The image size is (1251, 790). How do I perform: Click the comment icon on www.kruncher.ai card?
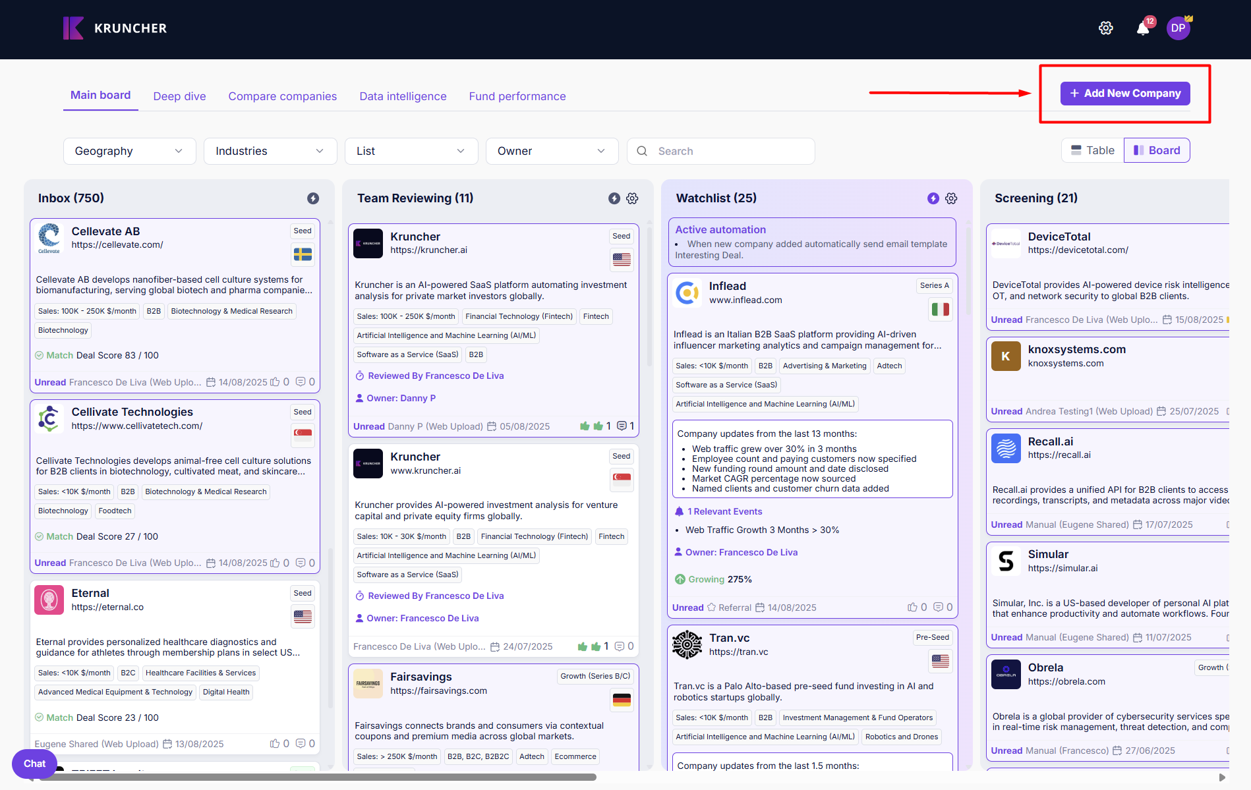(x=620, y=646)
